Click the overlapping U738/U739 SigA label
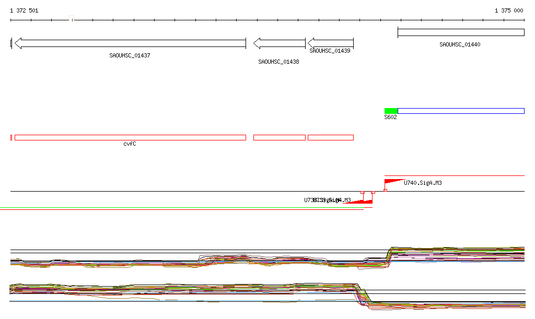Image resolution: width=535 pixels, height=319 pixels. pos(328,200)
